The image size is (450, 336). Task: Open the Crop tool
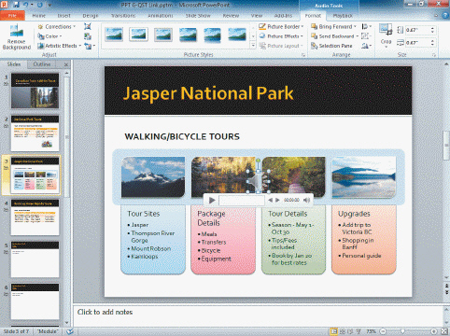(x=386, y=35)
